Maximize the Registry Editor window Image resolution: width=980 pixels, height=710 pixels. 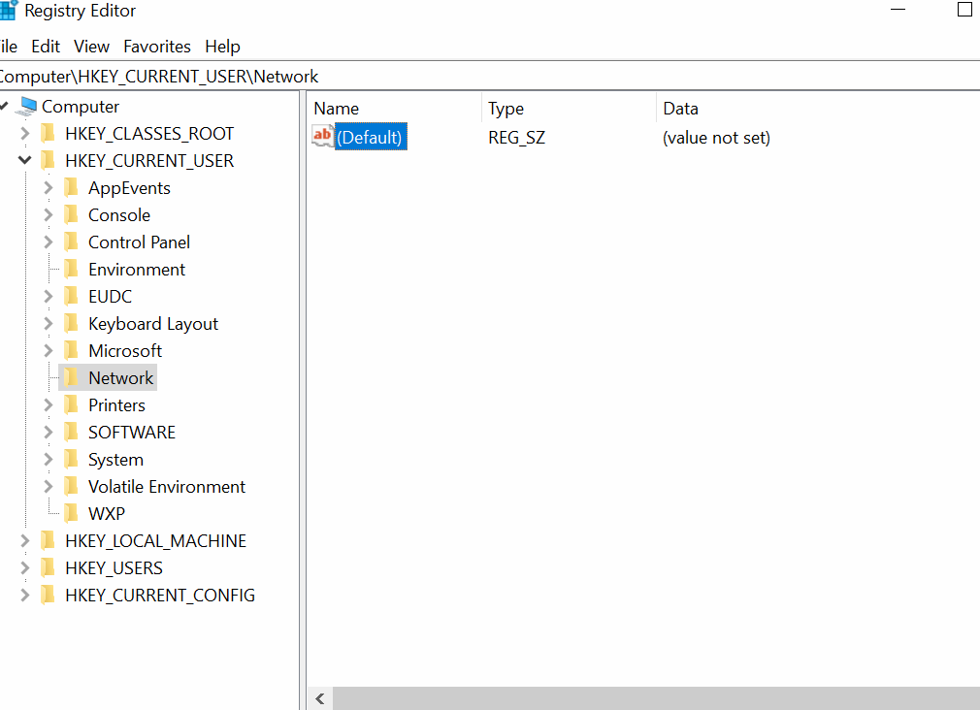point(964,10)
